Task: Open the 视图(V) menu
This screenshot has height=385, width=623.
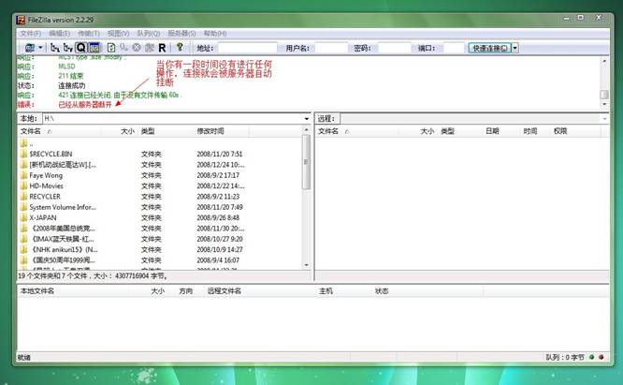Action: [x=119, y=33]
